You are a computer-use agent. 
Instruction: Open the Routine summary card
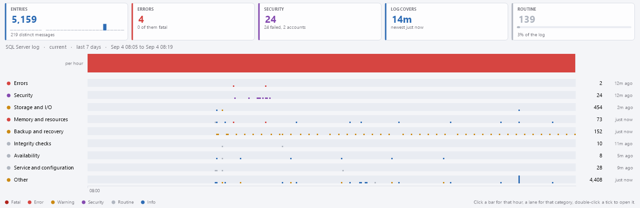tap(573, 21)
